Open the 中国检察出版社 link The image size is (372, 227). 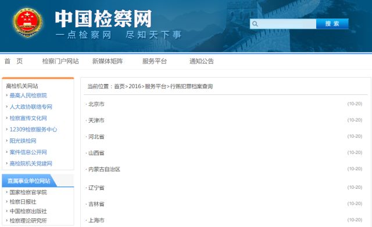point(28,211)
